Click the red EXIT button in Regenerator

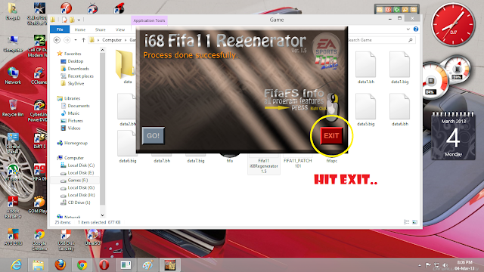(x=331, y=136)
